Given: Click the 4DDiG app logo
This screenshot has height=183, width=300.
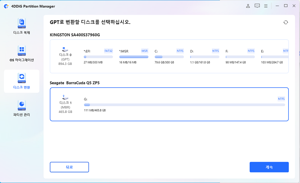Looking at the screenshot, I should [6, 6].
